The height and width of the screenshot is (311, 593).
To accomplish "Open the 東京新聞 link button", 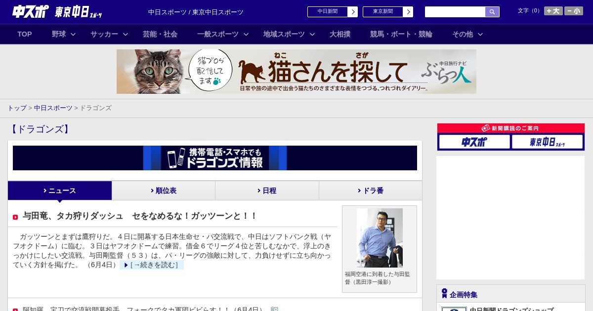I will pyautogui.click(x=382, y=12).
